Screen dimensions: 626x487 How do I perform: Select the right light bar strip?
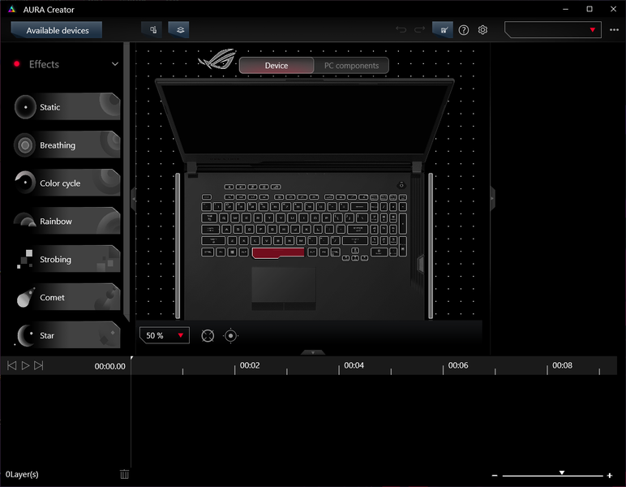click(431, 246)
